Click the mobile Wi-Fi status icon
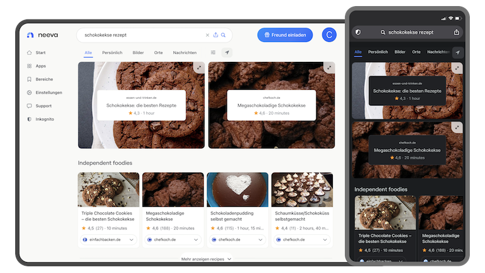The height and width of the screenshot is (273, 485). coord(450,19)
